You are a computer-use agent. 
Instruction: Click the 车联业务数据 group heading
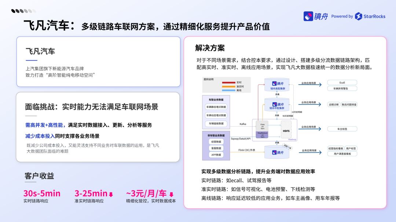216,100
